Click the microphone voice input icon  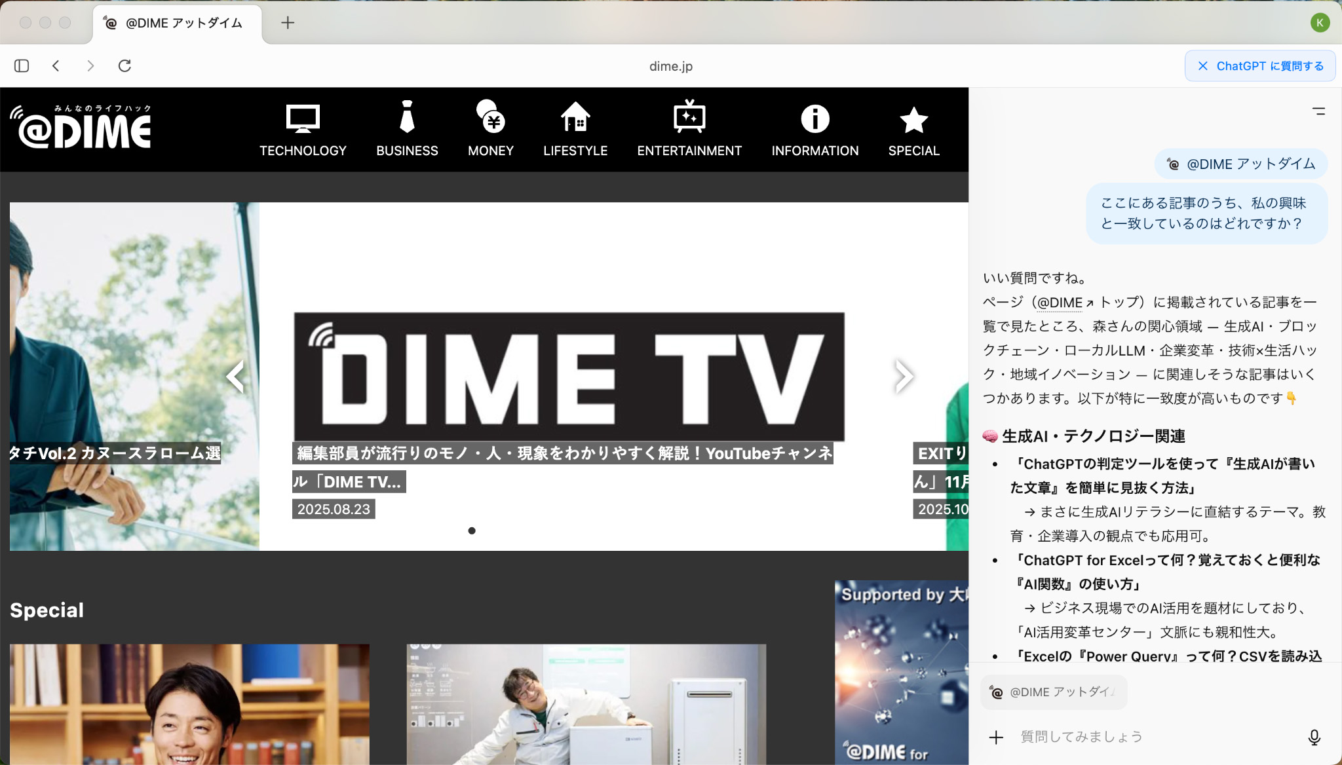pos(1314,737)
